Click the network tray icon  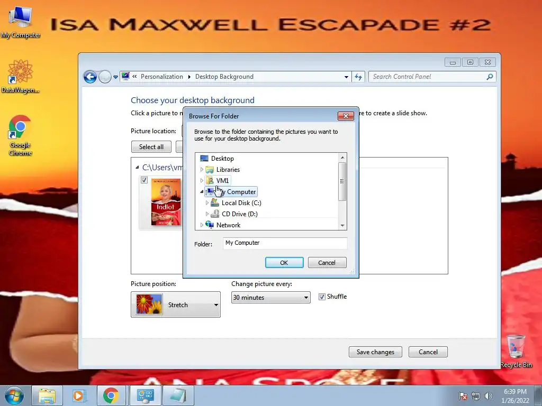coord(476,396)
